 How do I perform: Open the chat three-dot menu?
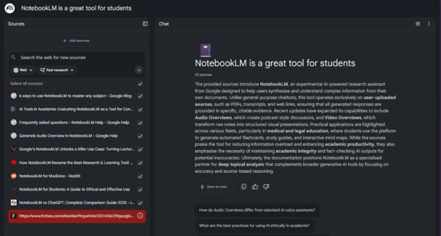pos(429,24)
